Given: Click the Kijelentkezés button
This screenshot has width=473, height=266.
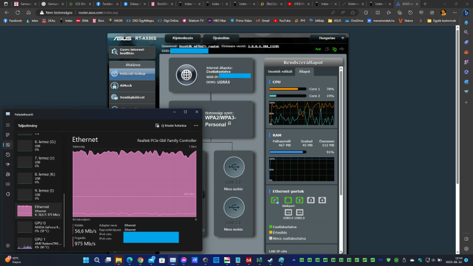Looking at the screenshot, I should click(183, 38).
